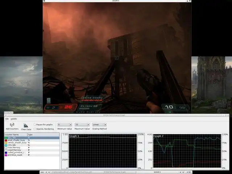Screen dimensions: 232x174
Task: Click the Add Counters toolbar icon
Action: (12, 125)
